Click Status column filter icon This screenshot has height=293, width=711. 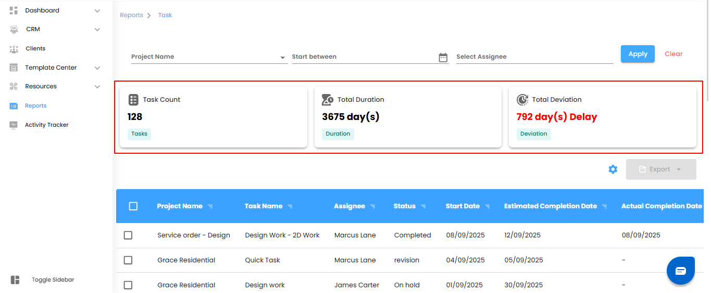[423, 207]
